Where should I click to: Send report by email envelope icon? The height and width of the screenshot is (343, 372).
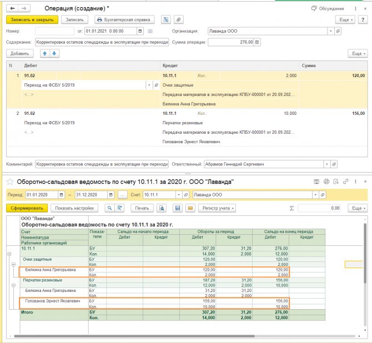pyautogui.click(x=189, y=208)
